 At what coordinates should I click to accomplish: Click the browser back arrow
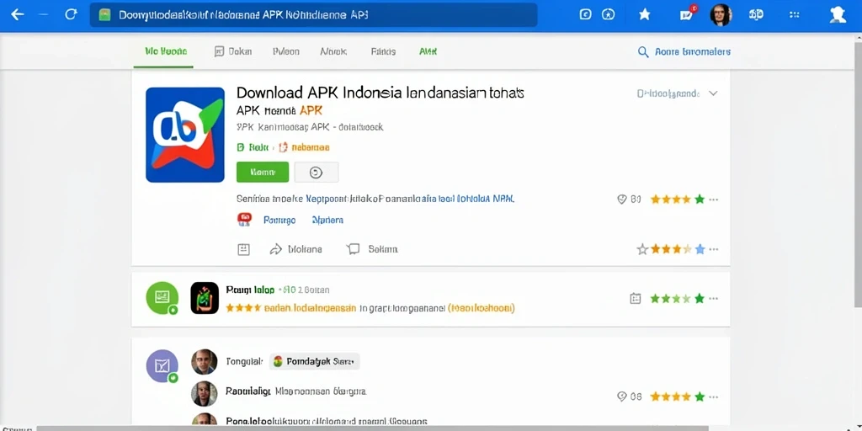coord(18,15)
